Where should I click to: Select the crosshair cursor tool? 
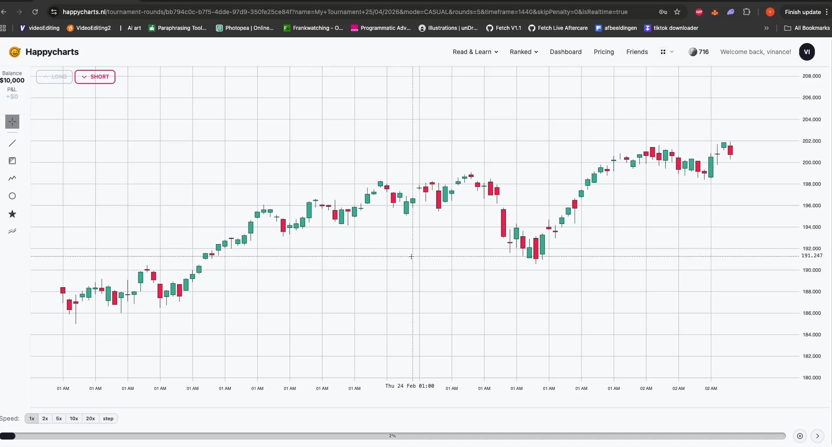click(12, 122)
